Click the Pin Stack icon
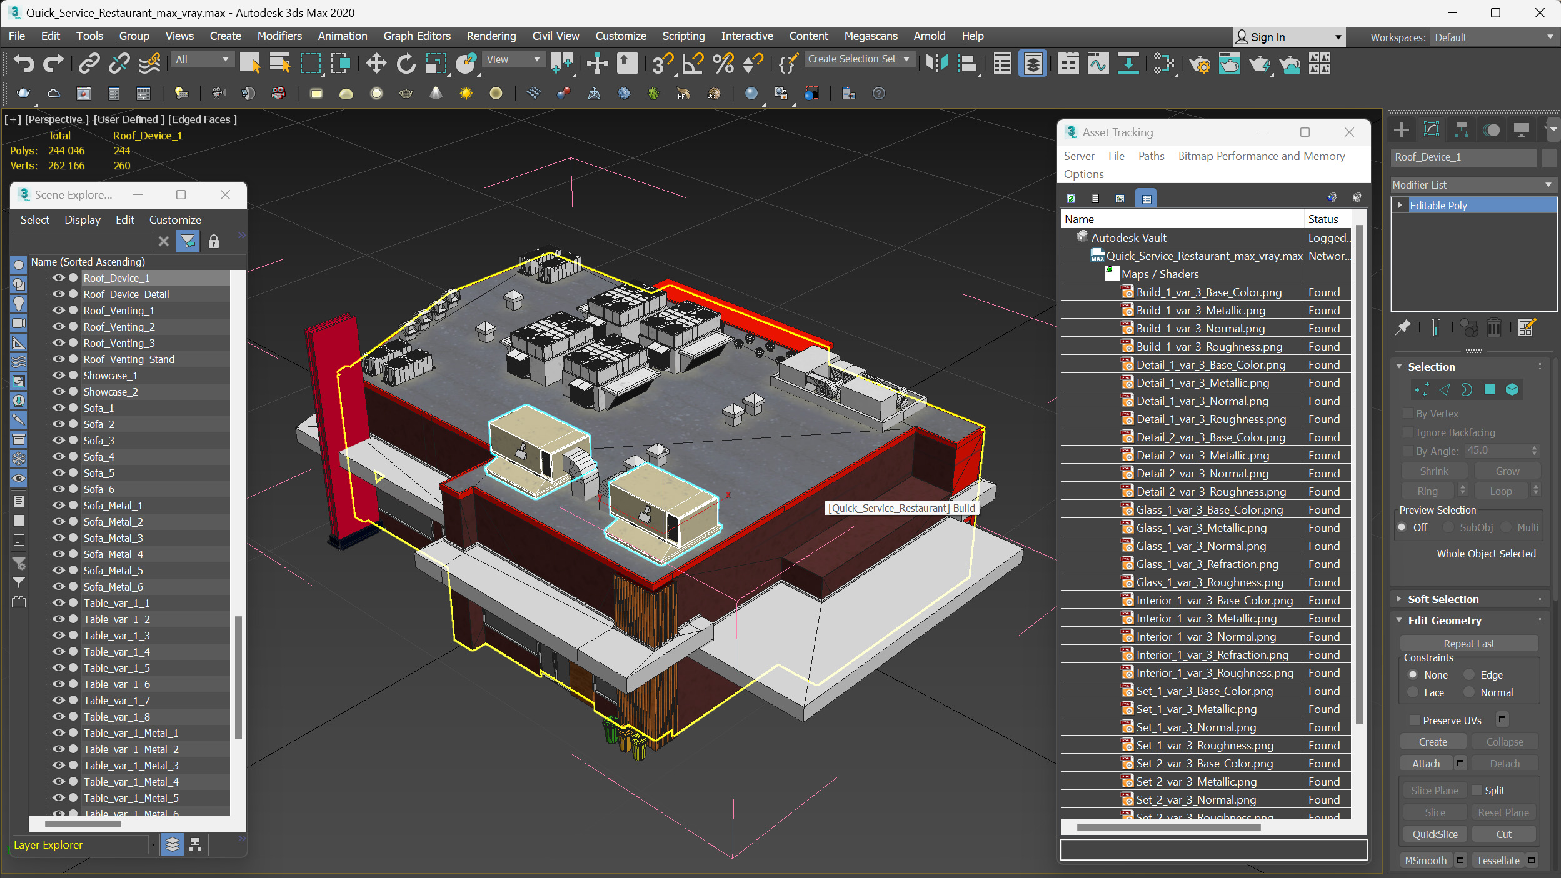 [x=1403, y=327]
